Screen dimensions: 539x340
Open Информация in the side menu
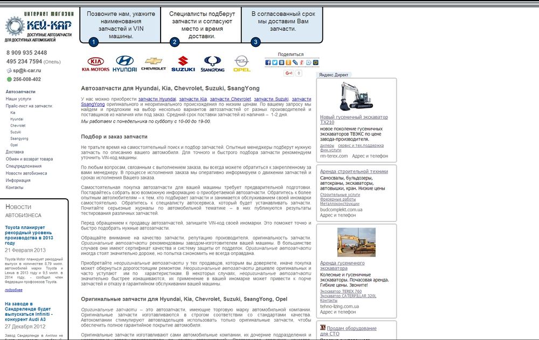(18, 180)
